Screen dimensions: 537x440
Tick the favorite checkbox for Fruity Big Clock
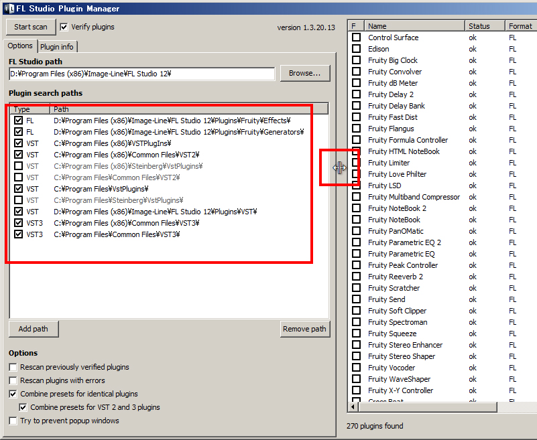[x=357, y=60]
